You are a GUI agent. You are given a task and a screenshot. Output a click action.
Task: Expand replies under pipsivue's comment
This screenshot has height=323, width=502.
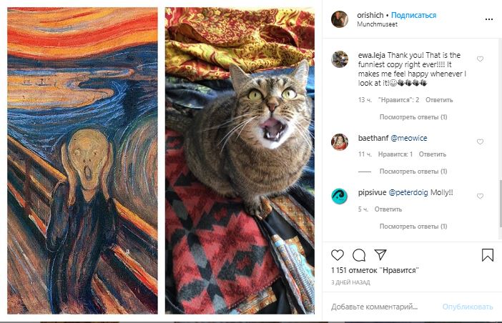click(413, 227)
